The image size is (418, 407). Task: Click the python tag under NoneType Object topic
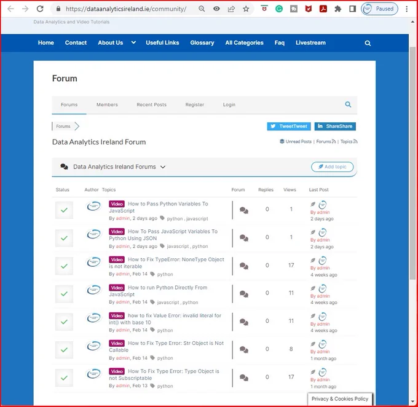(x=165, y=274)
